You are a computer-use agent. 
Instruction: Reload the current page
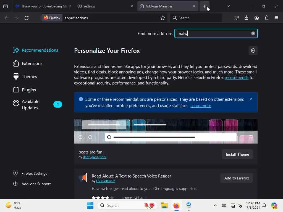pyautogui.click(x=27, y=18)
